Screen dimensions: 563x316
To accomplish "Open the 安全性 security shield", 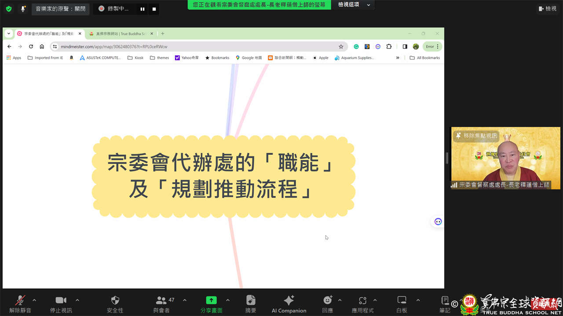I will (115, 301).
